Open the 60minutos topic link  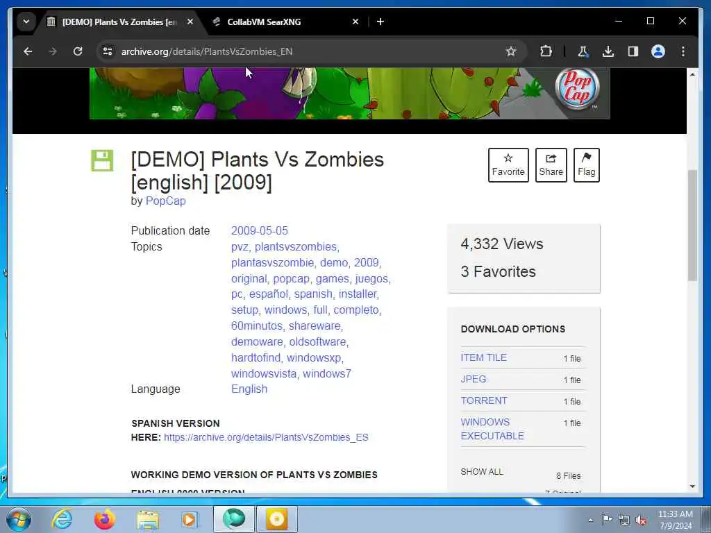point(257,326)
